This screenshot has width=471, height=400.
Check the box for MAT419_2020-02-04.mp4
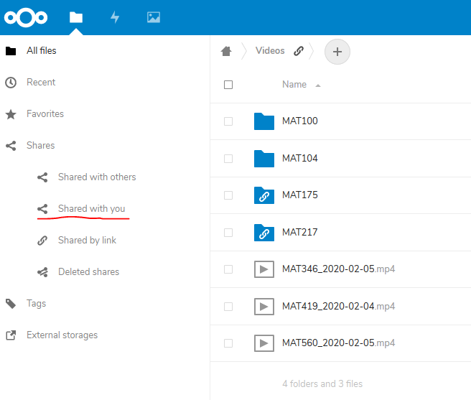[228, 307]
